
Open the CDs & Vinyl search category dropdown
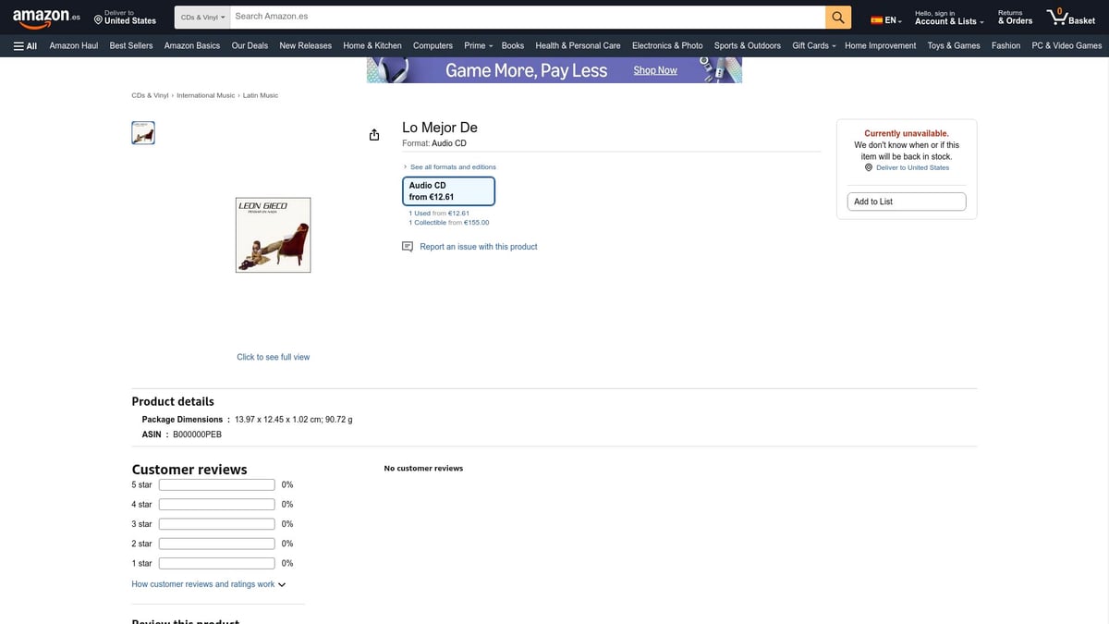click(x=202, y=18)
